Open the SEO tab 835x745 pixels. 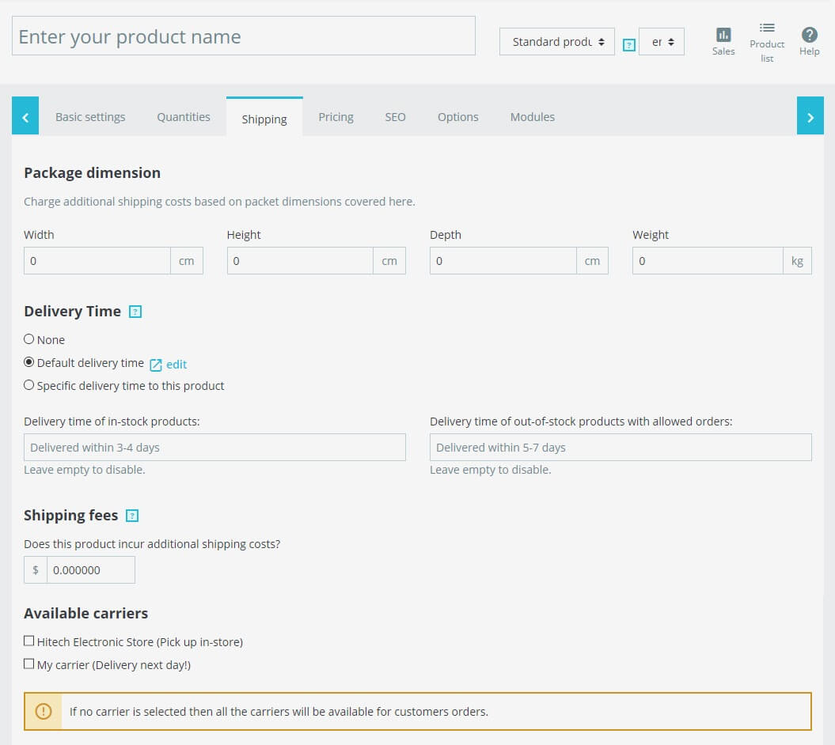point(395,116)
